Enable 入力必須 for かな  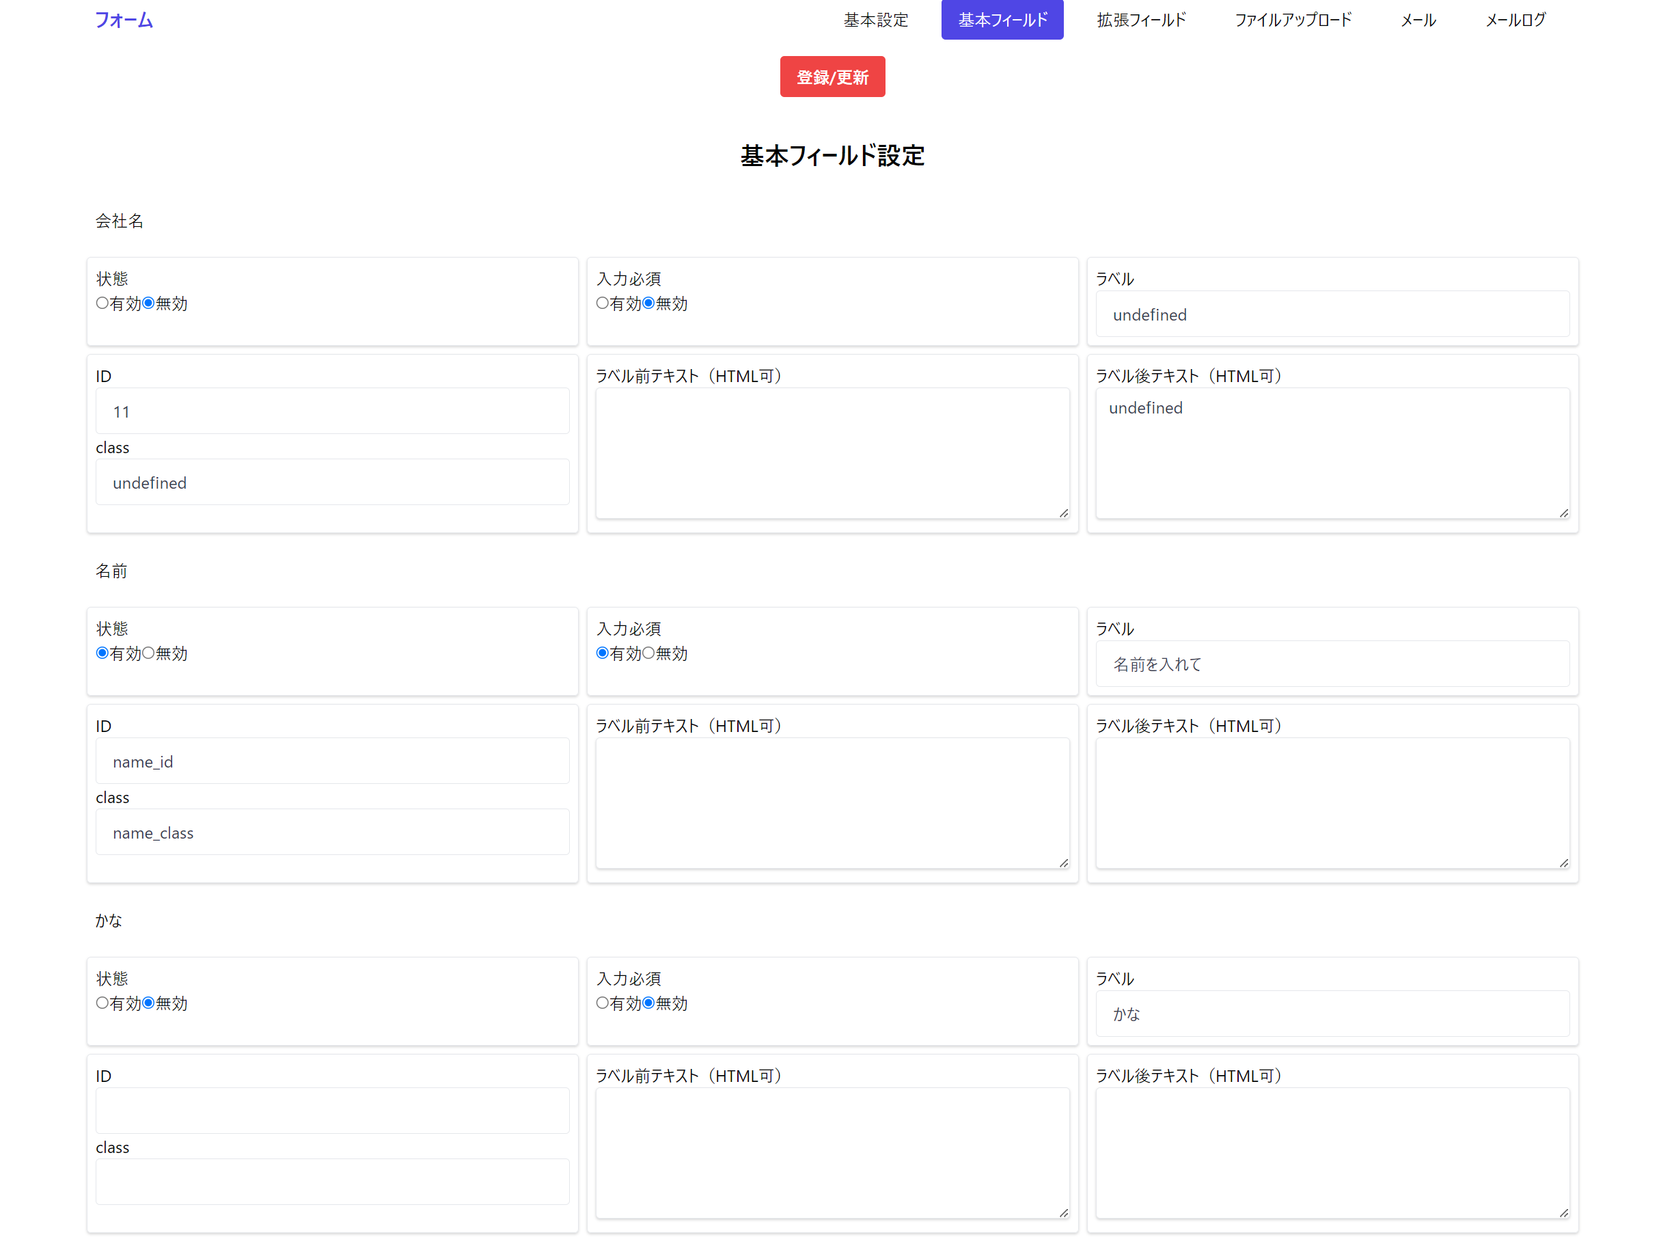[x=602, y=1003]
